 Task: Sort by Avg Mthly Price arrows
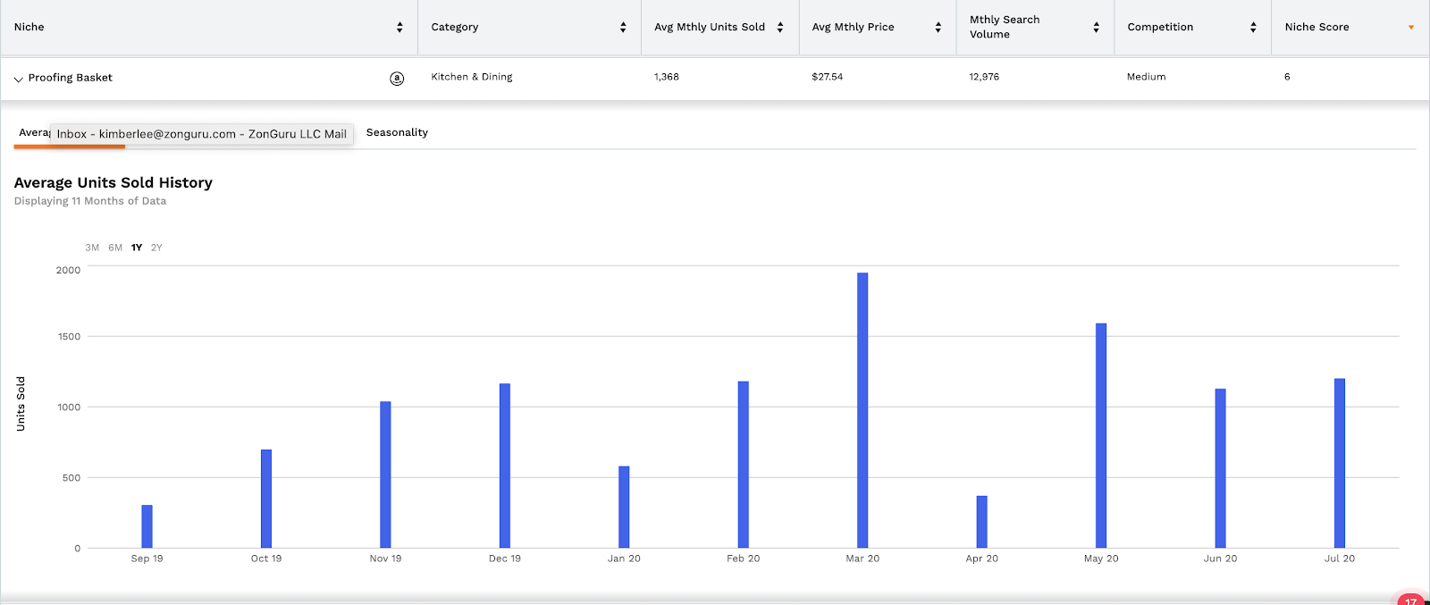click(938, 28)
